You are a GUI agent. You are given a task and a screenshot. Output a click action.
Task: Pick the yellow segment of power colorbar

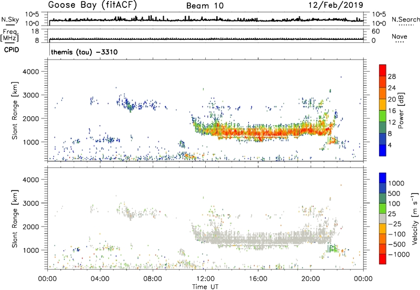[x=383, y=105]
